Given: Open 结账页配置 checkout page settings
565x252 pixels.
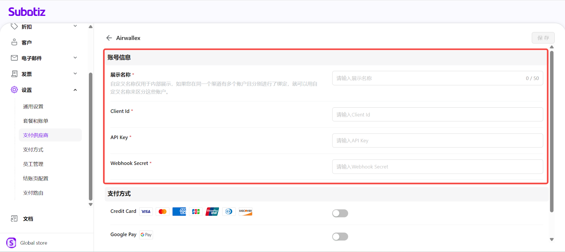Looking at the screenshot, I should [x=36, y=179].
